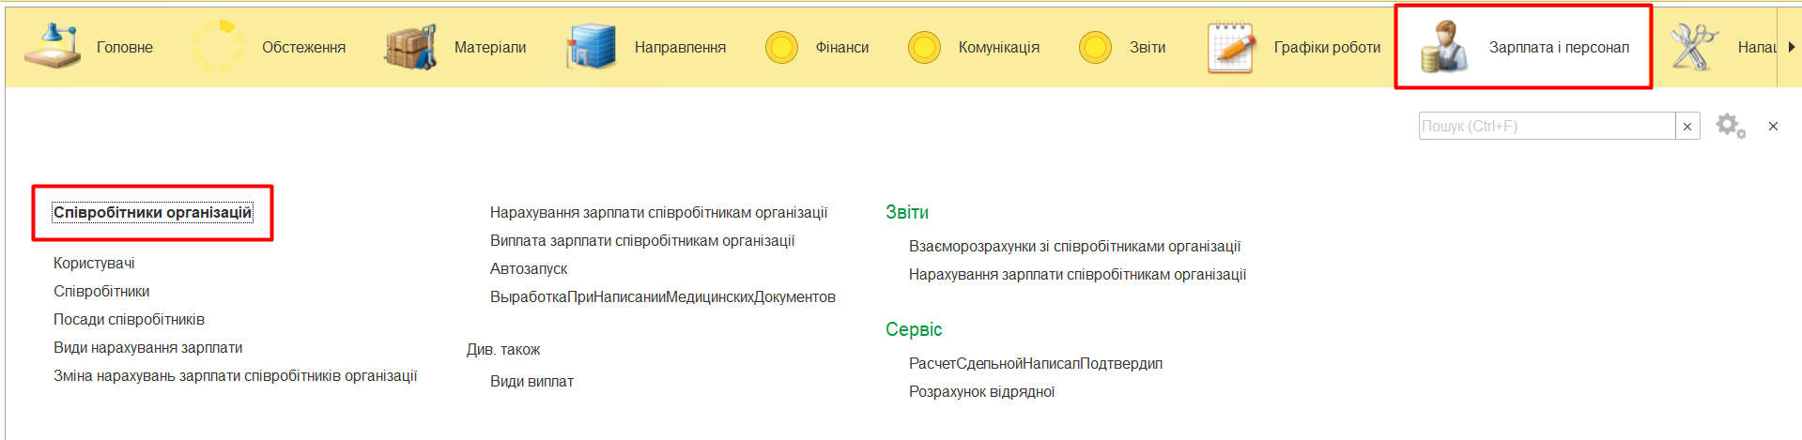1802x440 pixels.
Task: Switch to the Звіти section tab
Action: (x=1147, y=47)
